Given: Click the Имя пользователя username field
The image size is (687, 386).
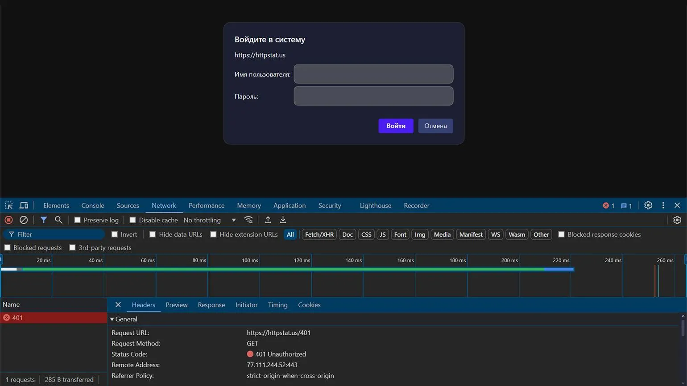Looking at the screenshot, I should click(x=373, y=74).
